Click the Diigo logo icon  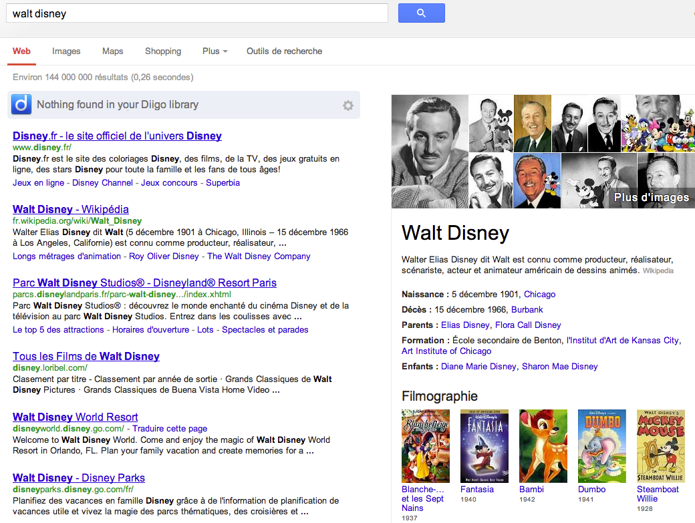click(21, 104)
